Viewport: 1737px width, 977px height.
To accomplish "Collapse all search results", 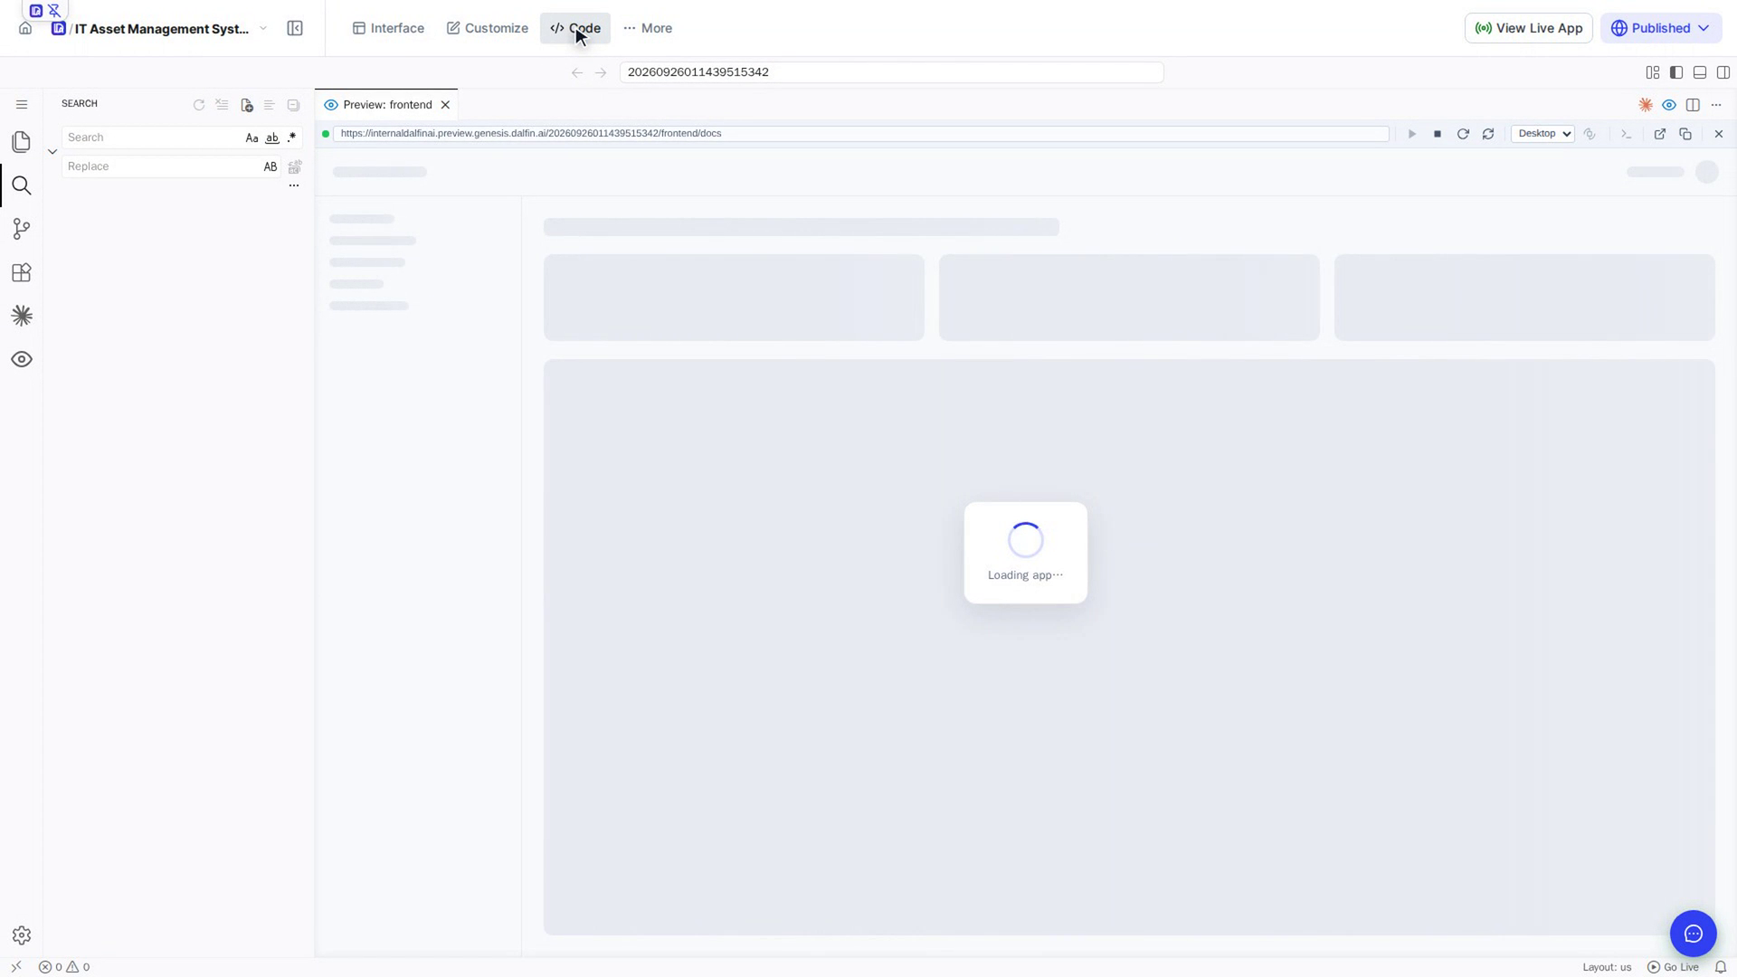I will click(293, 105).
